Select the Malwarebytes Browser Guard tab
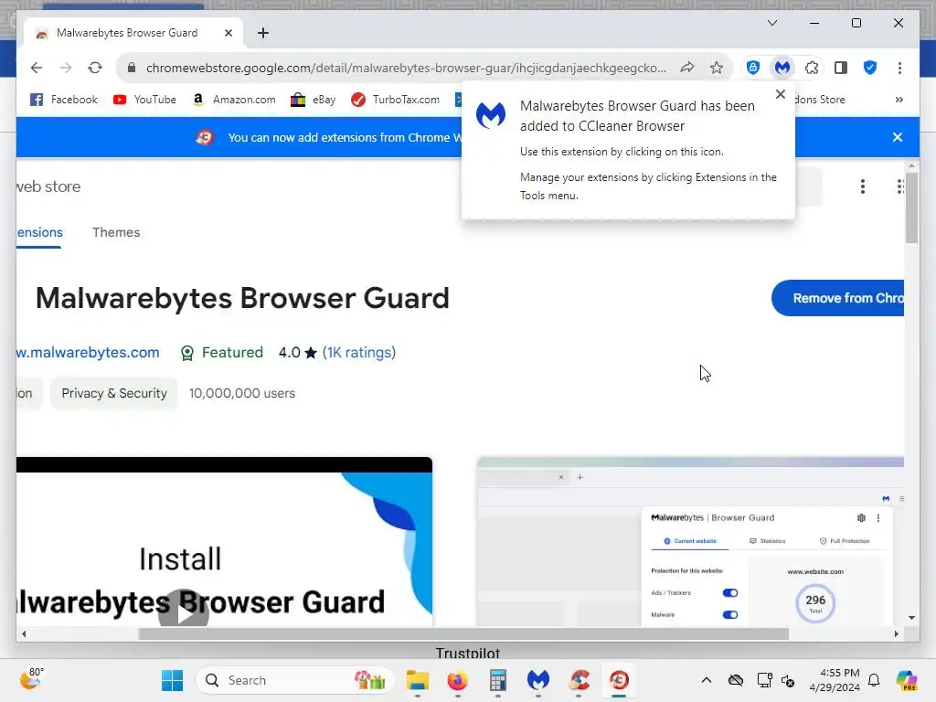This screenshot has height=702, width=936. pos(133,33)
